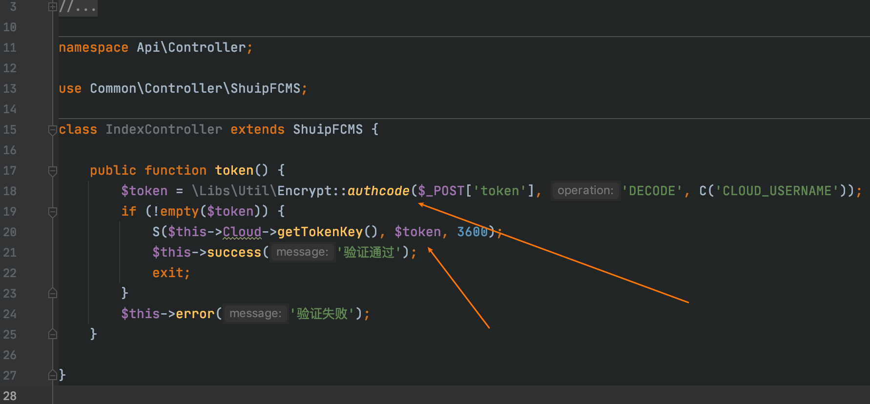Click the 'exit' statement
This screenshot has width=870, height=404.
(167, 273)
